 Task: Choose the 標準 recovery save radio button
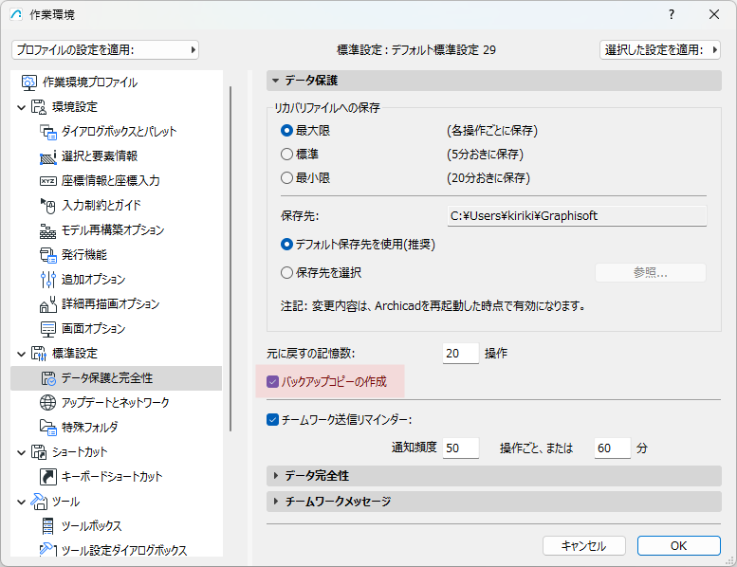click(x=286, y=155)
